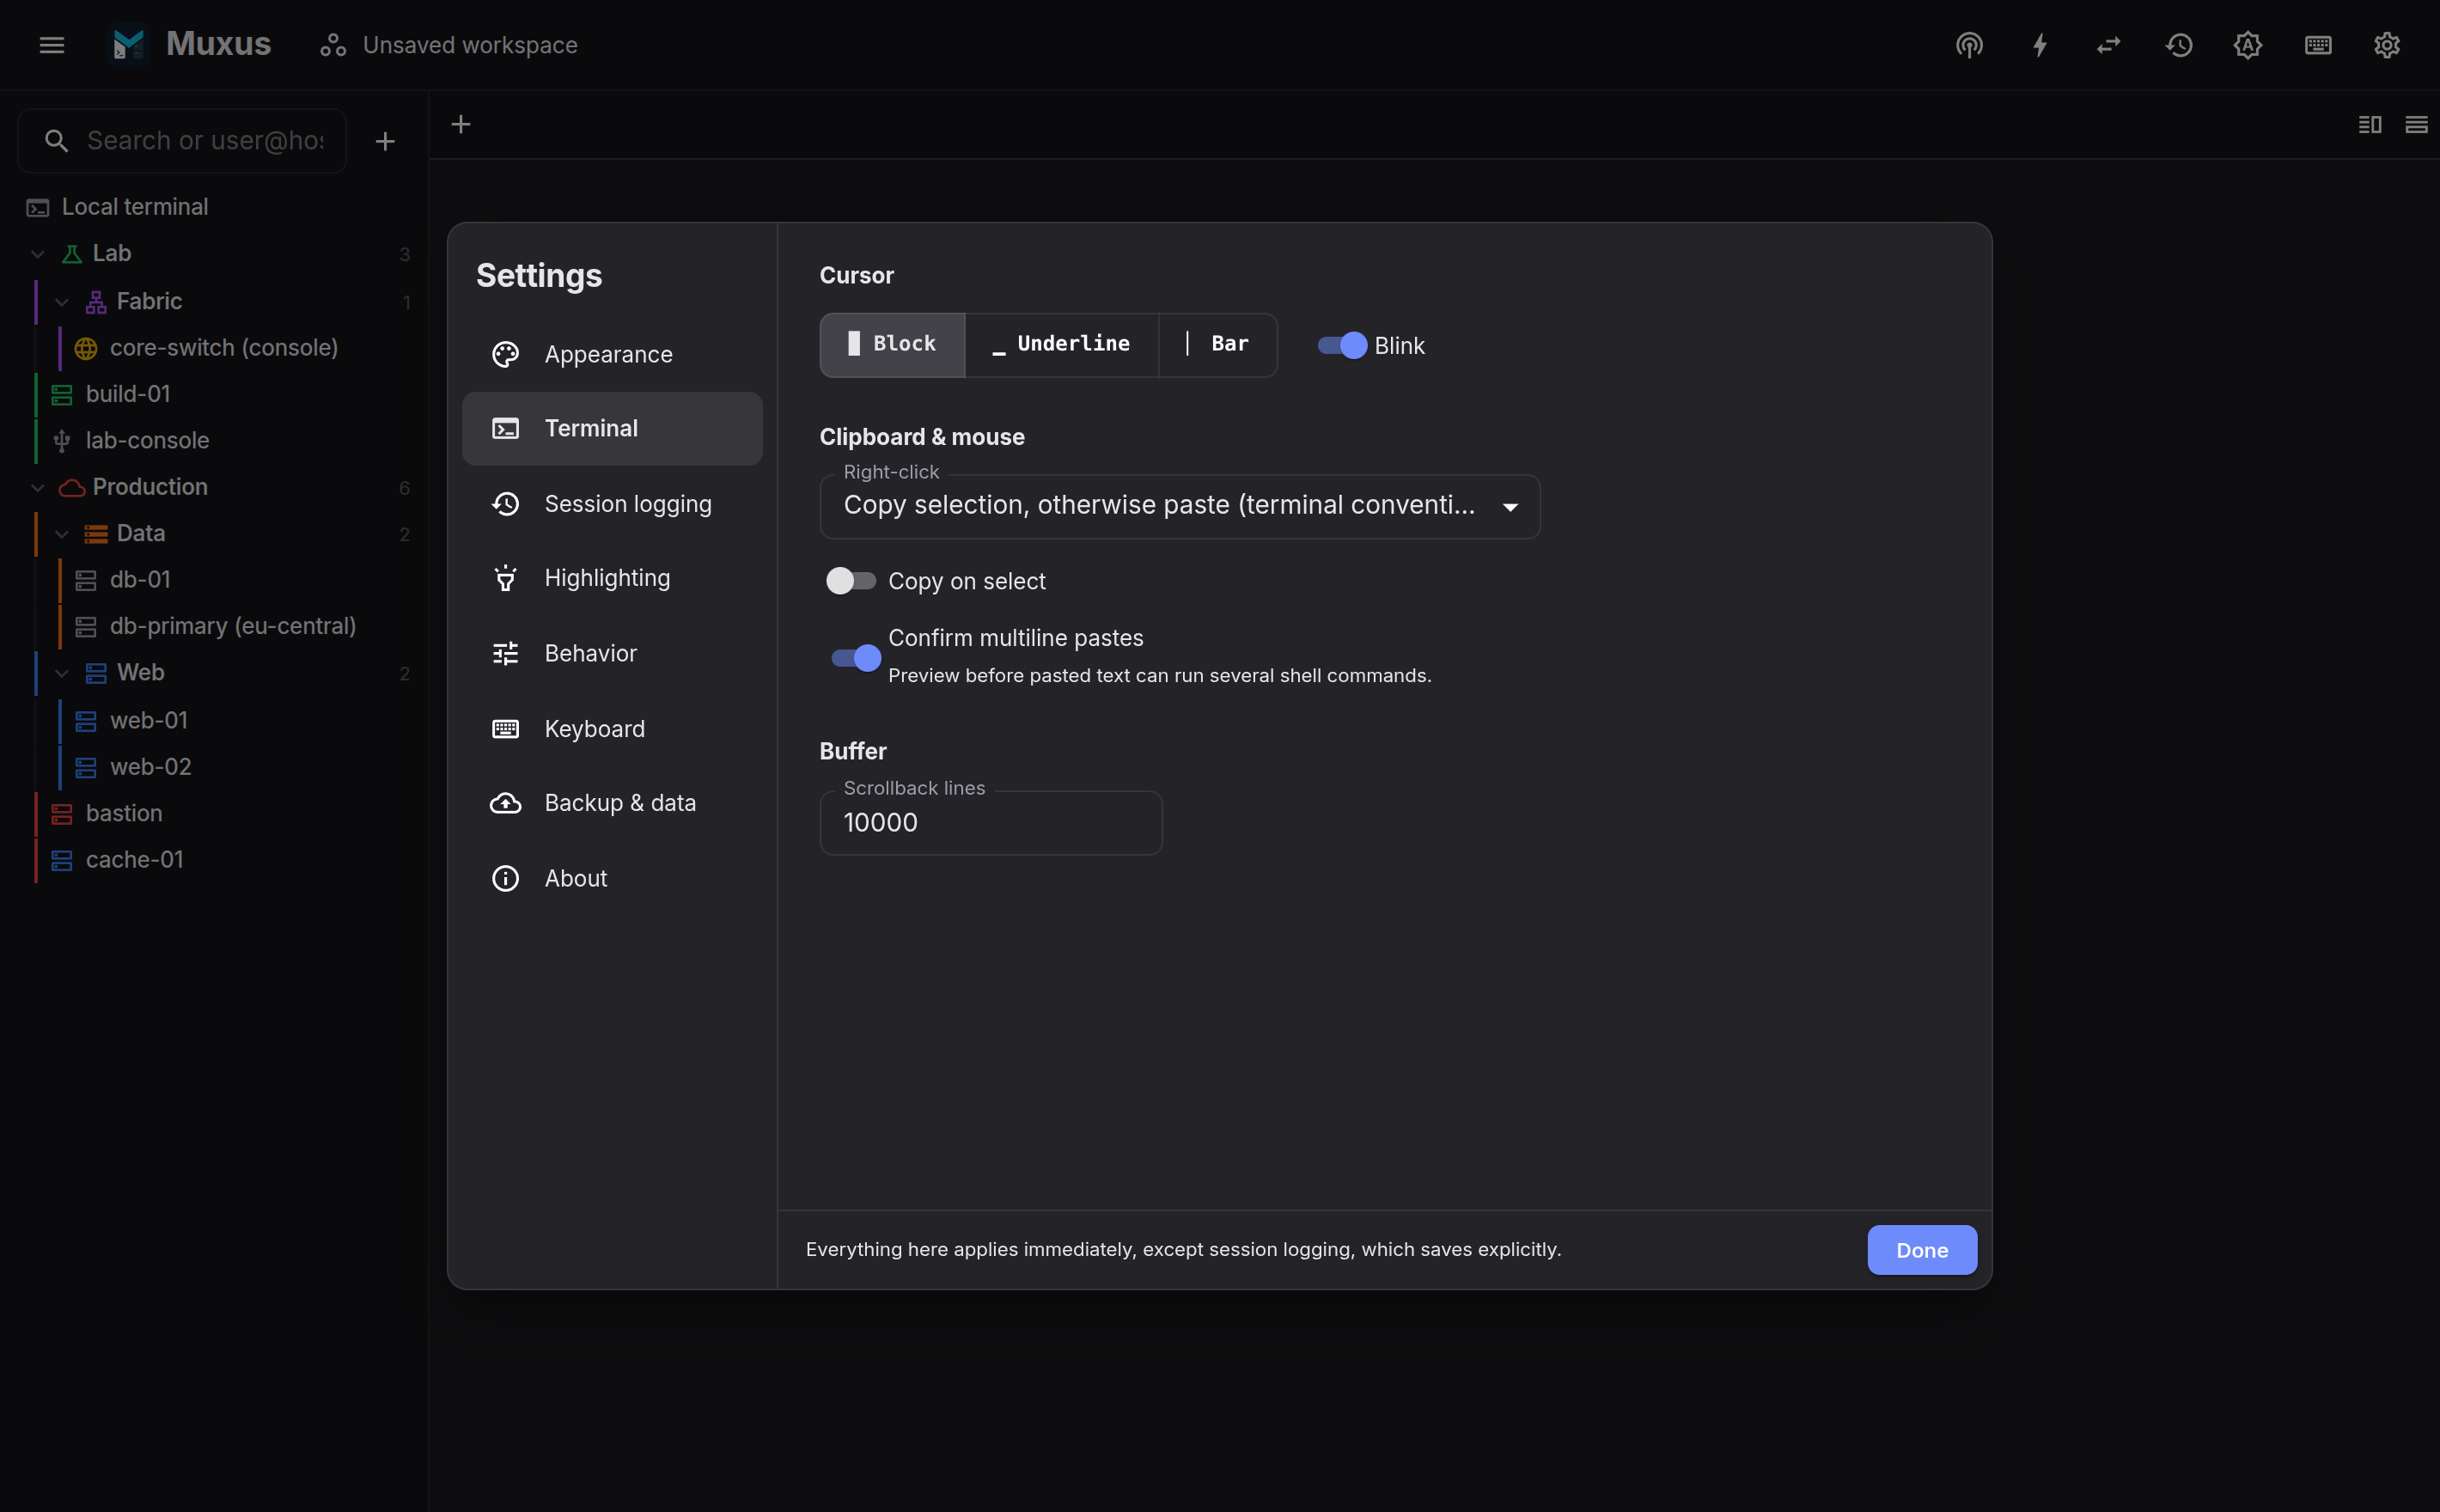Open the broadcast antenna icon
2440x1512 pixels.
pos(1969,45)
